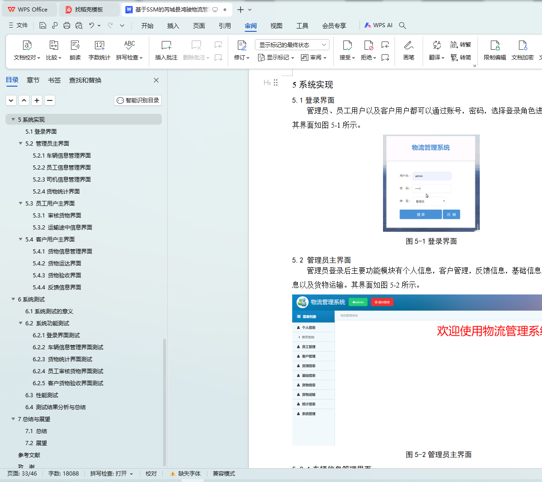Open the 文档校对 proofreading tool
The image size is (542, 482).
pyautogui.click(x=27, y=50)
